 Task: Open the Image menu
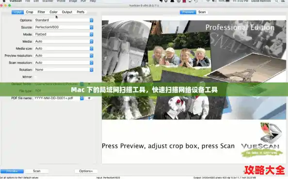(73, 1)
